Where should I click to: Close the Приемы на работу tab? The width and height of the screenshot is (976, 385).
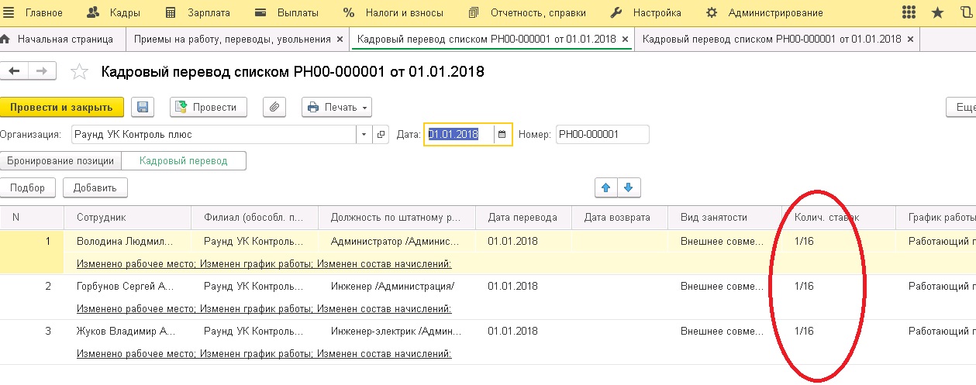pos(340,39)
